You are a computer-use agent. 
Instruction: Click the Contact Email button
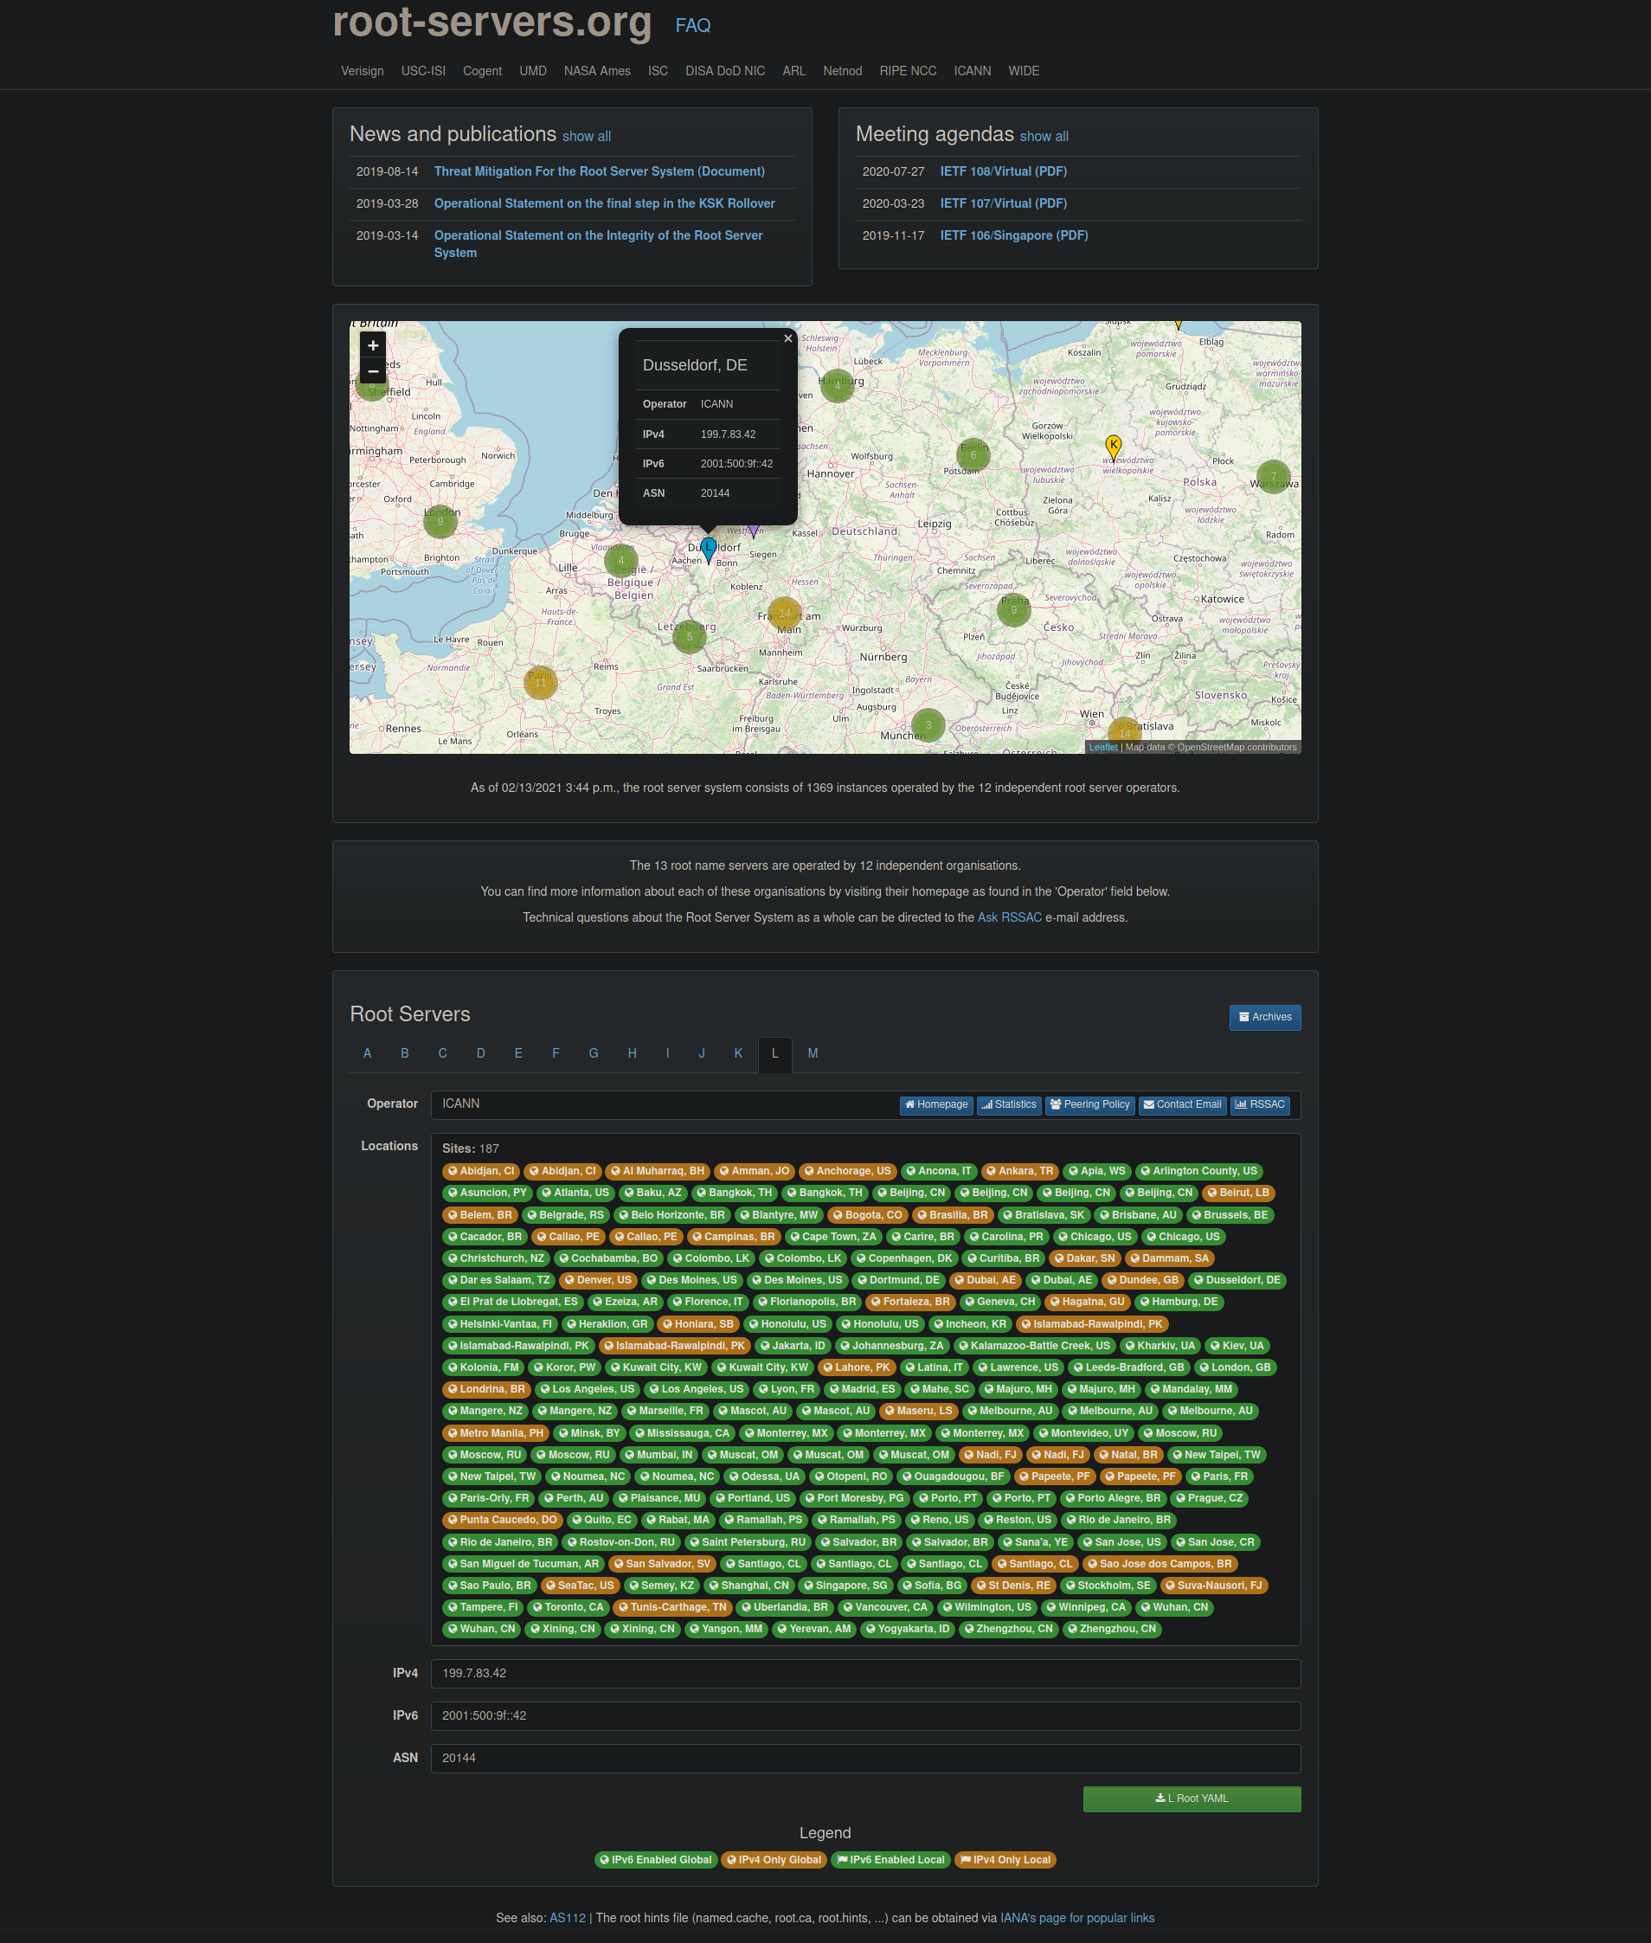tap(1181, 1104)
